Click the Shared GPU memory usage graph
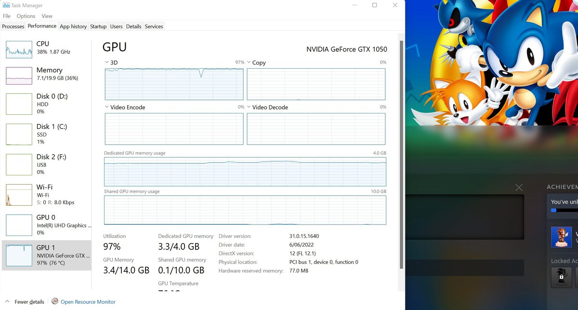 245,210
